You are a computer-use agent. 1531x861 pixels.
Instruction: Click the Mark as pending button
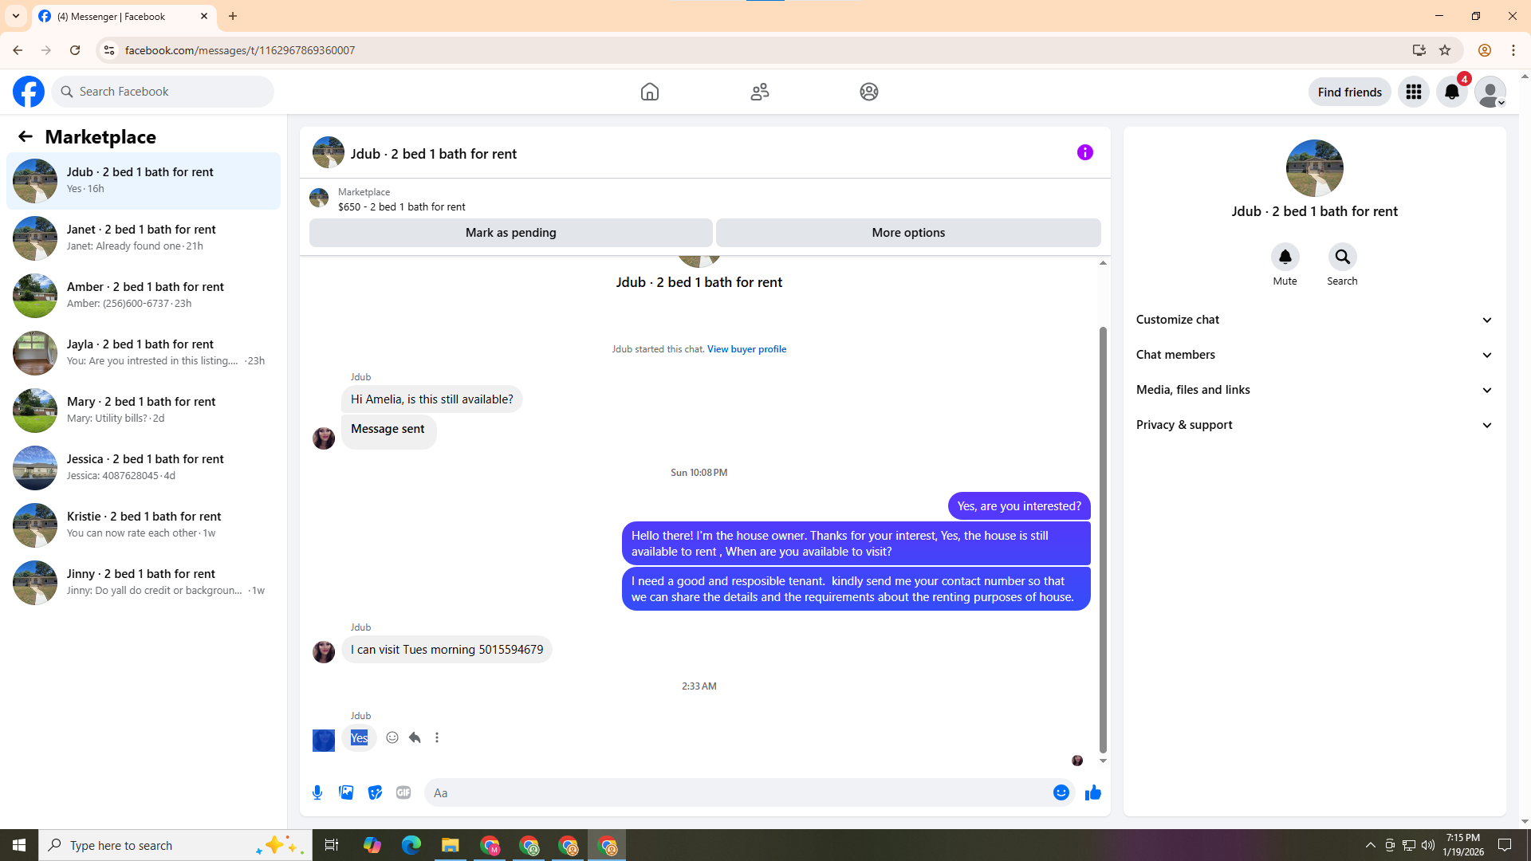[x=510, y=233]
